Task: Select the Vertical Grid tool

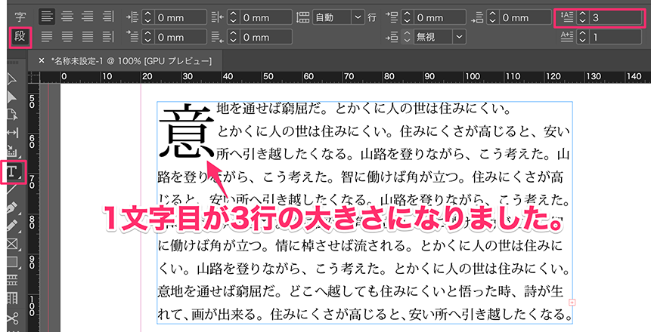Action: coord(11,299)
